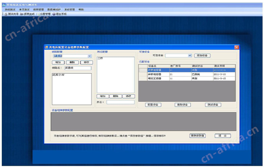
Task: Open 仪器管理 from the toolbar
Action: [39, 14]
